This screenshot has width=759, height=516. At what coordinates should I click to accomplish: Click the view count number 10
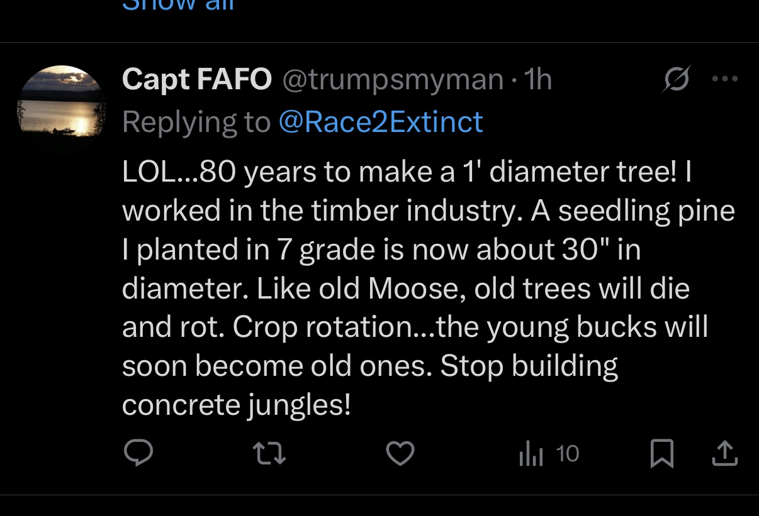(x=568, y=454)
